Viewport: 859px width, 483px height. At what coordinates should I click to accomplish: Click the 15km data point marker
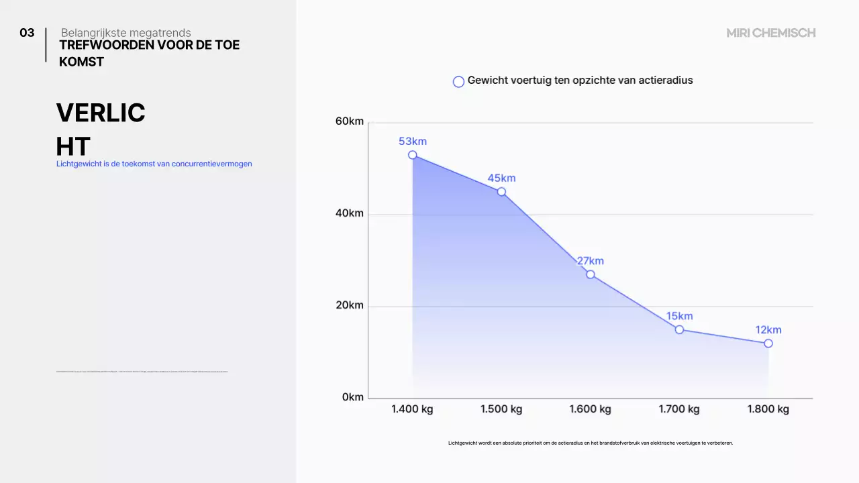679,329
